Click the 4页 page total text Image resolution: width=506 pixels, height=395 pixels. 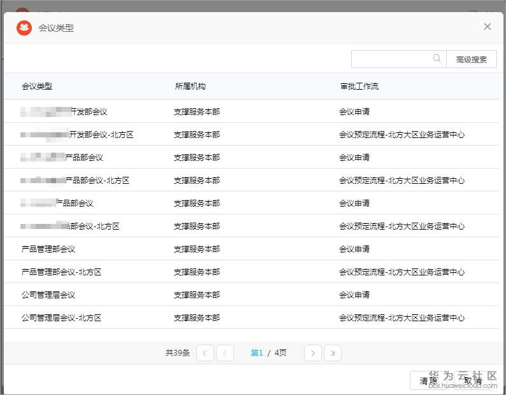pos(280,353)
